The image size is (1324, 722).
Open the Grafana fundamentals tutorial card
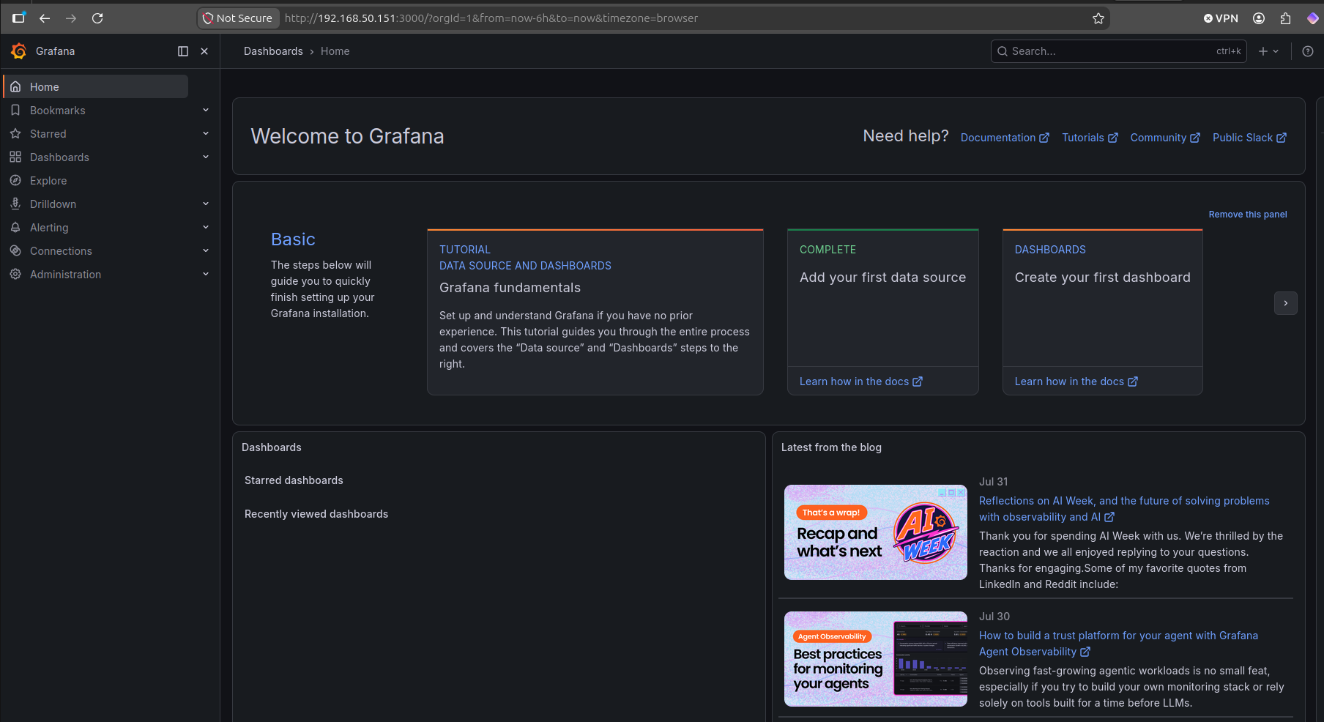pyautogui.click(x=595, y=312)
